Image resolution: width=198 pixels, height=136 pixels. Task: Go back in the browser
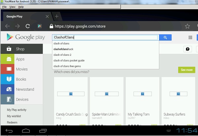coord(8,26)
